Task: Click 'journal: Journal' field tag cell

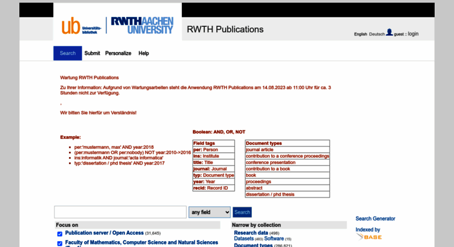Action: click(x=214, y=169)
